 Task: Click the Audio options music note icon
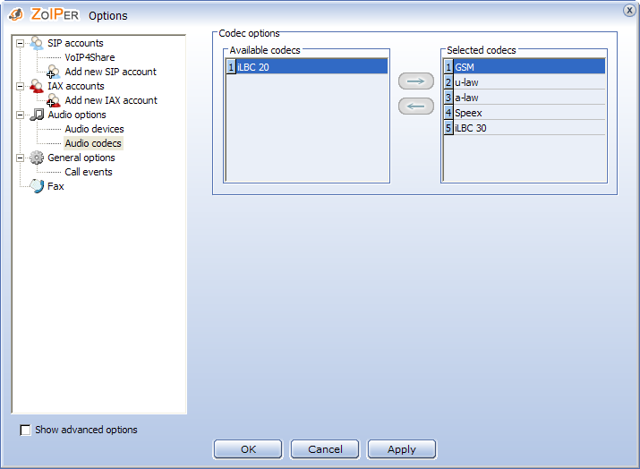36,115
